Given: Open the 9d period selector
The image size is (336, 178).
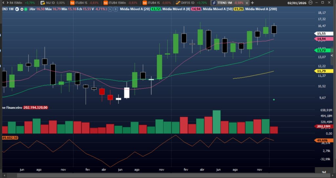Looking at the screenshot, I should [x=324, y=172].
